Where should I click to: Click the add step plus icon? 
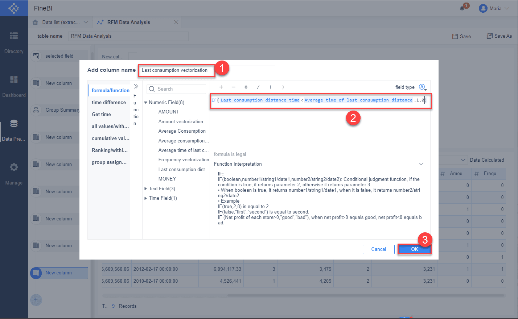36,300
